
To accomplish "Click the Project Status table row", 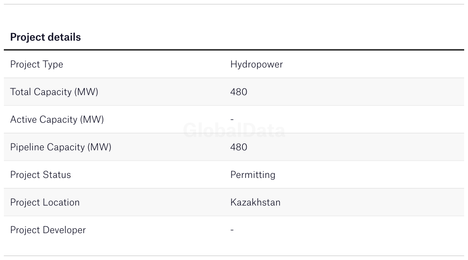I will point(234,174).
